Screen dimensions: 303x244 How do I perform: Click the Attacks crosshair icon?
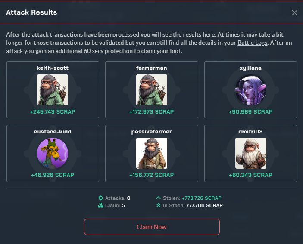click(100, 198)
